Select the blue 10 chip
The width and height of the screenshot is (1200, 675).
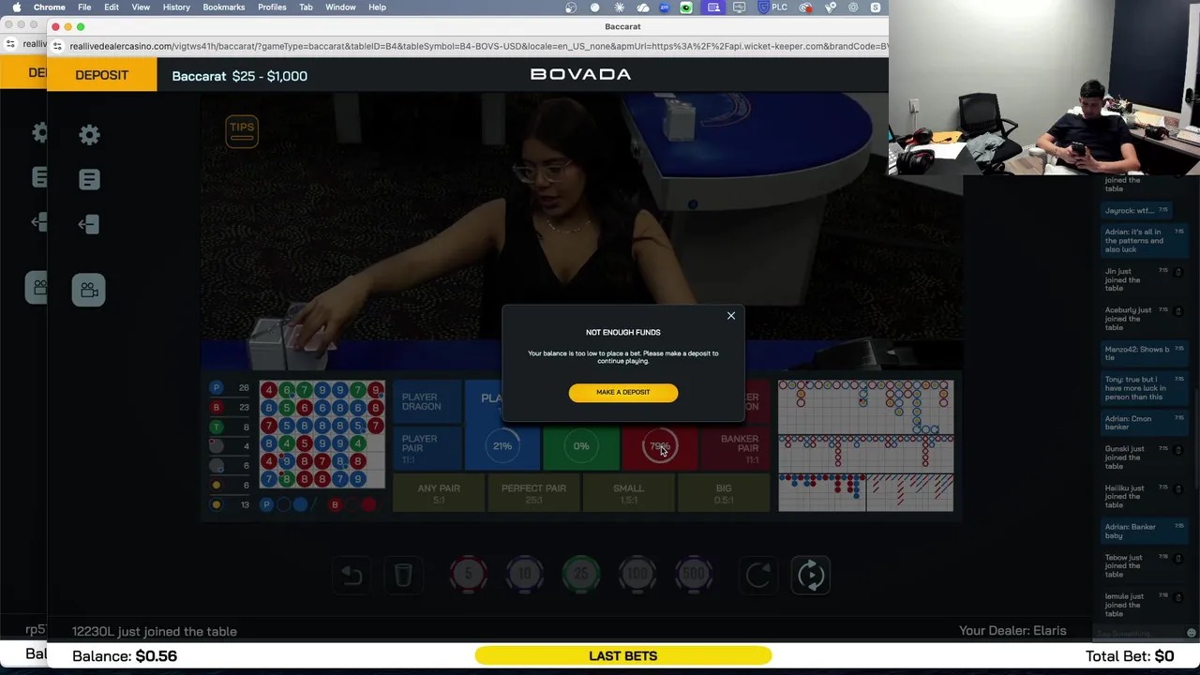point(525,574)
